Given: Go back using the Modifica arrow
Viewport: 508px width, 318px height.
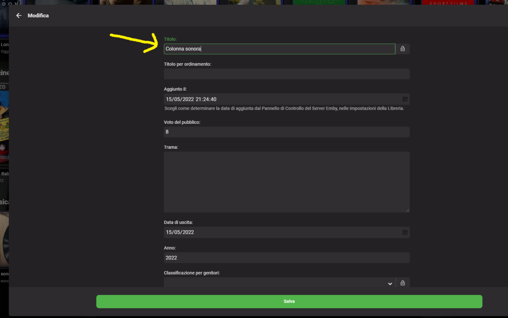Looking at the screenshot, I should tap(19, 16).
